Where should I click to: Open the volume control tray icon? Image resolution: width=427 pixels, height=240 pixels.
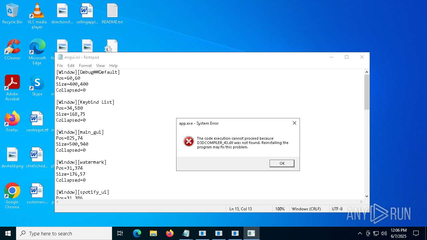pos(384,233)
